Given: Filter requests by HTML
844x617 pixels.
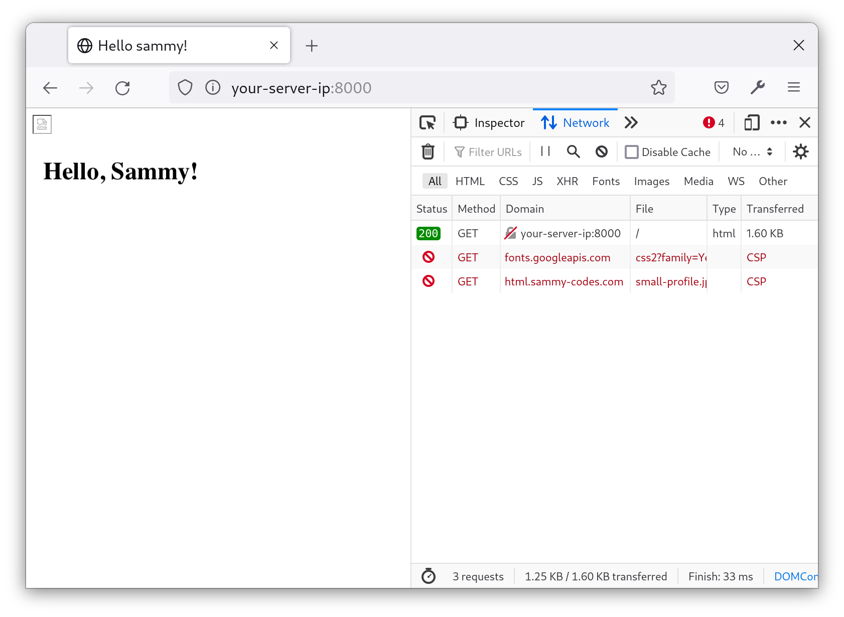Looking at the screenshot, I should [470, 181].
